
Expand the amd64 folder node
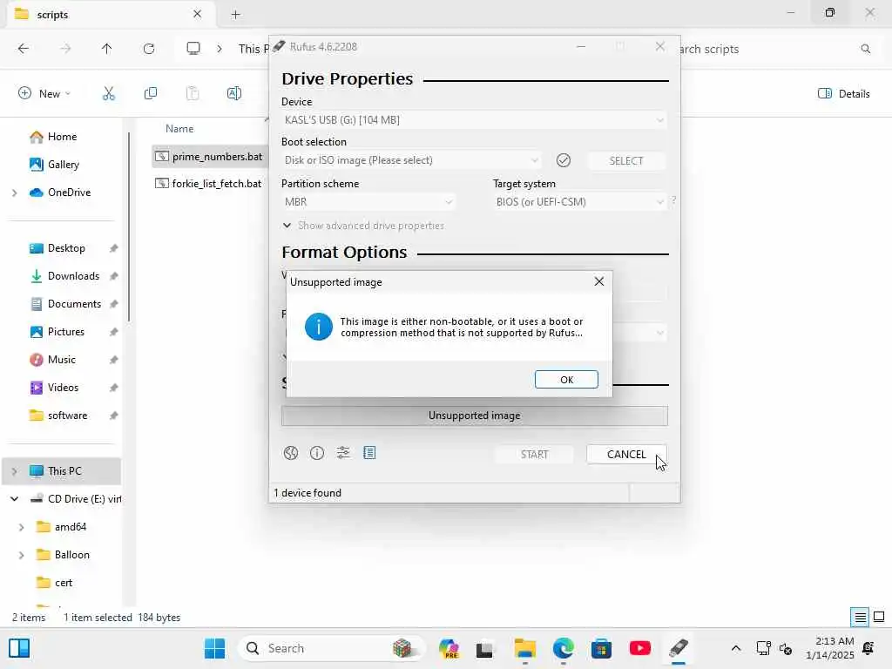click(22, 527)
